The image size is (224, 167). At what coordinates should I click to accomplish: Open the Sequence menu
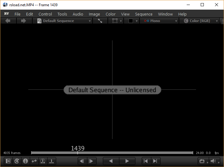point(144,14)
